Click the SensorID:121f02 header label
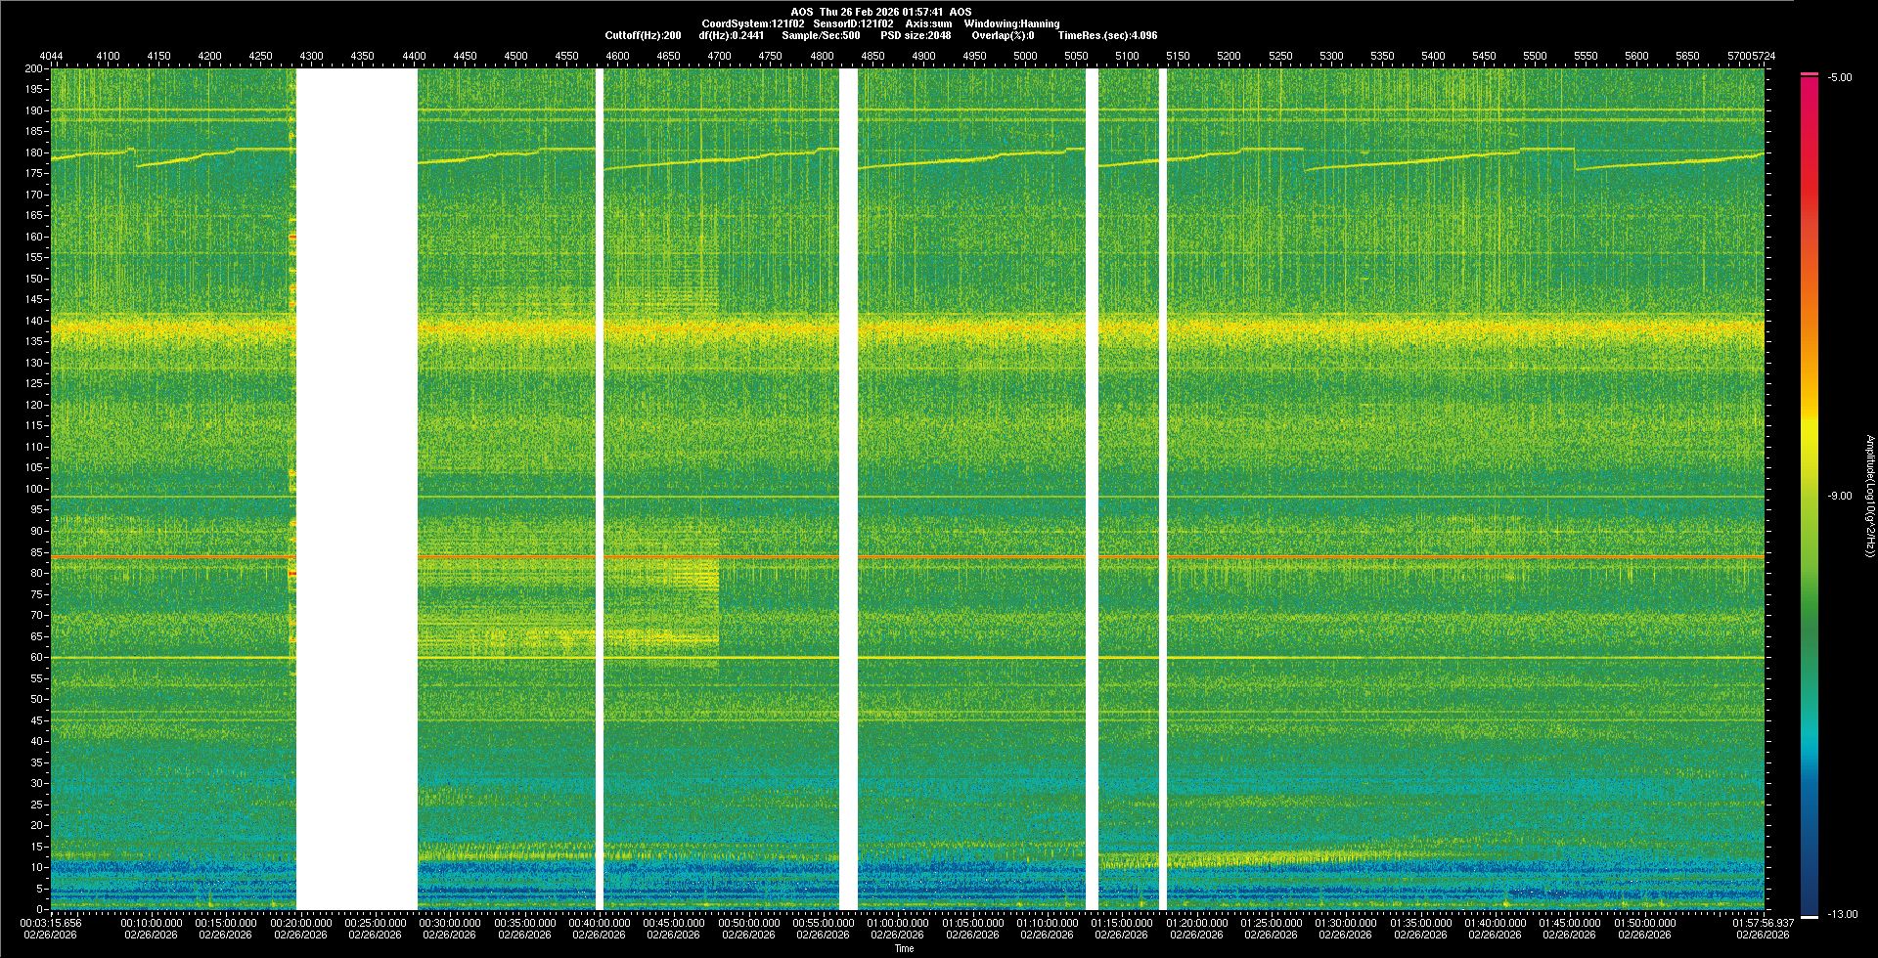 click(x=853, y=23)
